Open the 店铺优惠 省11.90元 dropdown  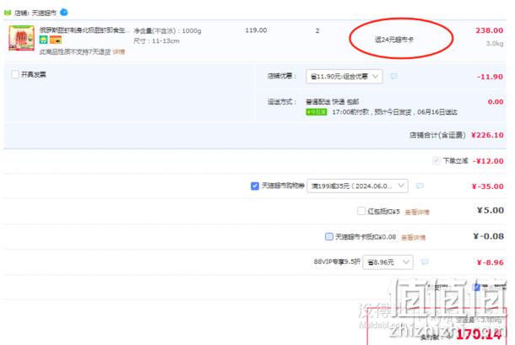[344, 76]
